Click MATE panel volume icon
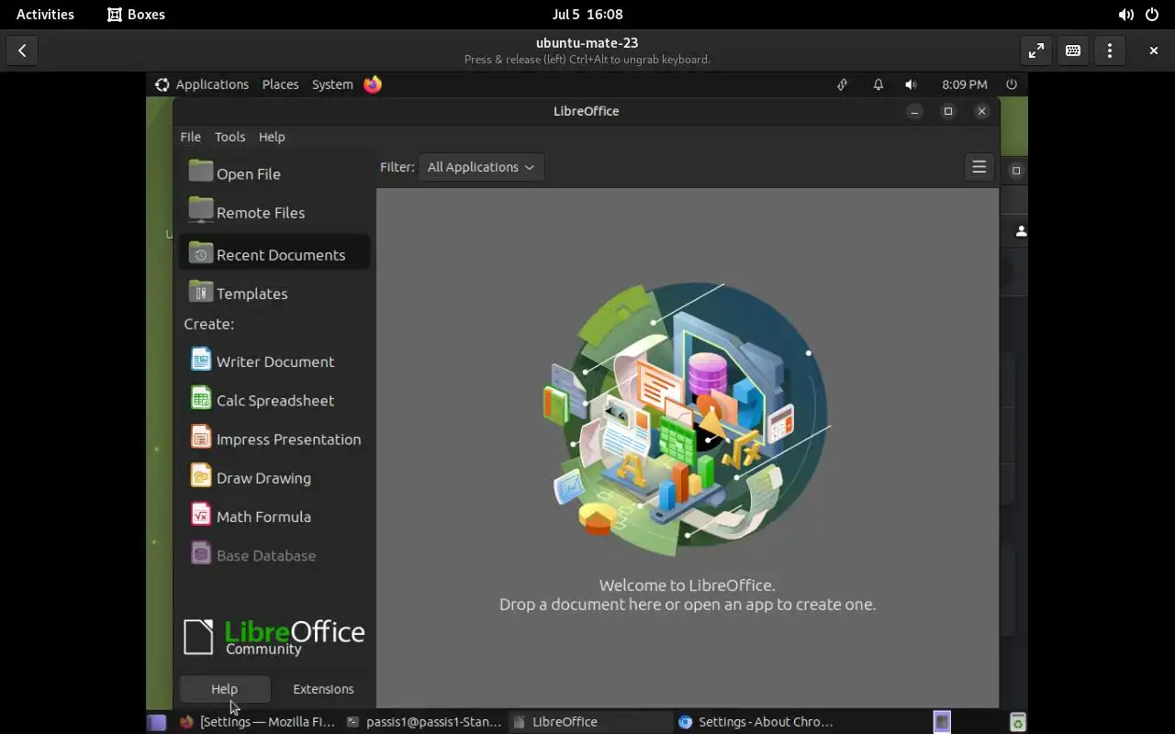 coord(911,84)
